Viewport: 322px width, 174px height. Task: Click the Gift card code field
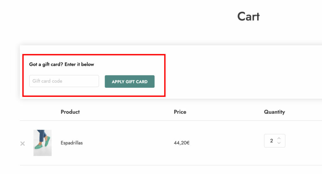64,81
